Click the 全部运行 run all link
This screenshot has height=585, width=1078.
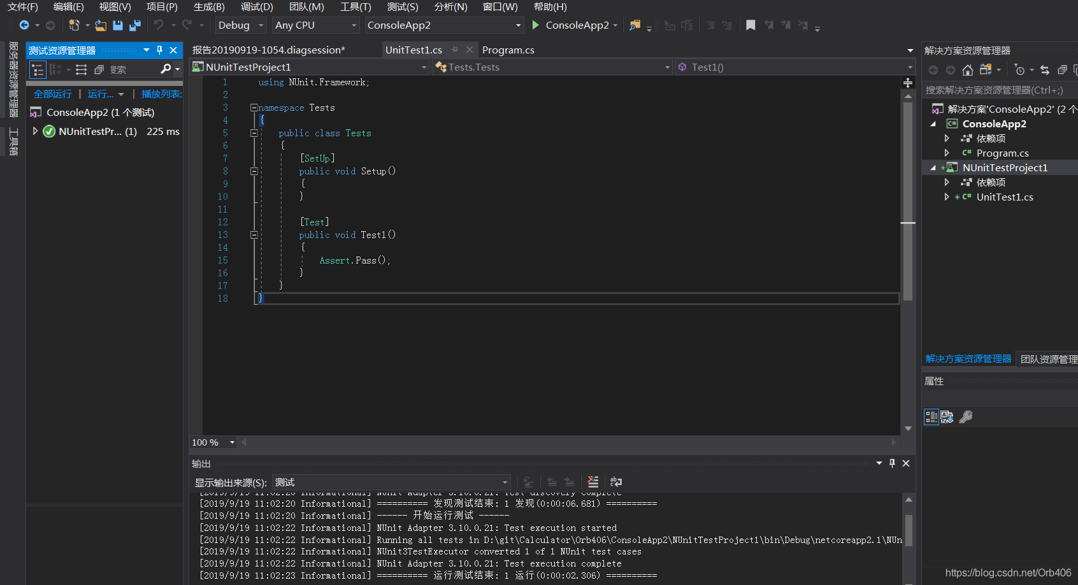[x=53, y=94]
